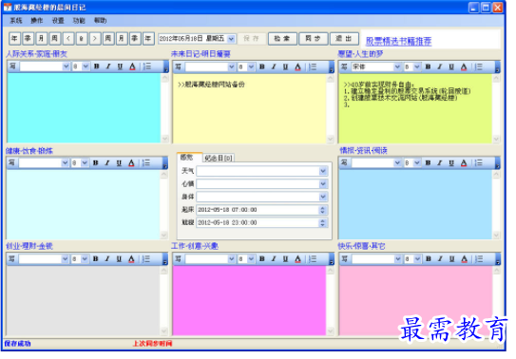
Task: Click the 写 icon in 未来日记 panel
Action: click(178, 67)
